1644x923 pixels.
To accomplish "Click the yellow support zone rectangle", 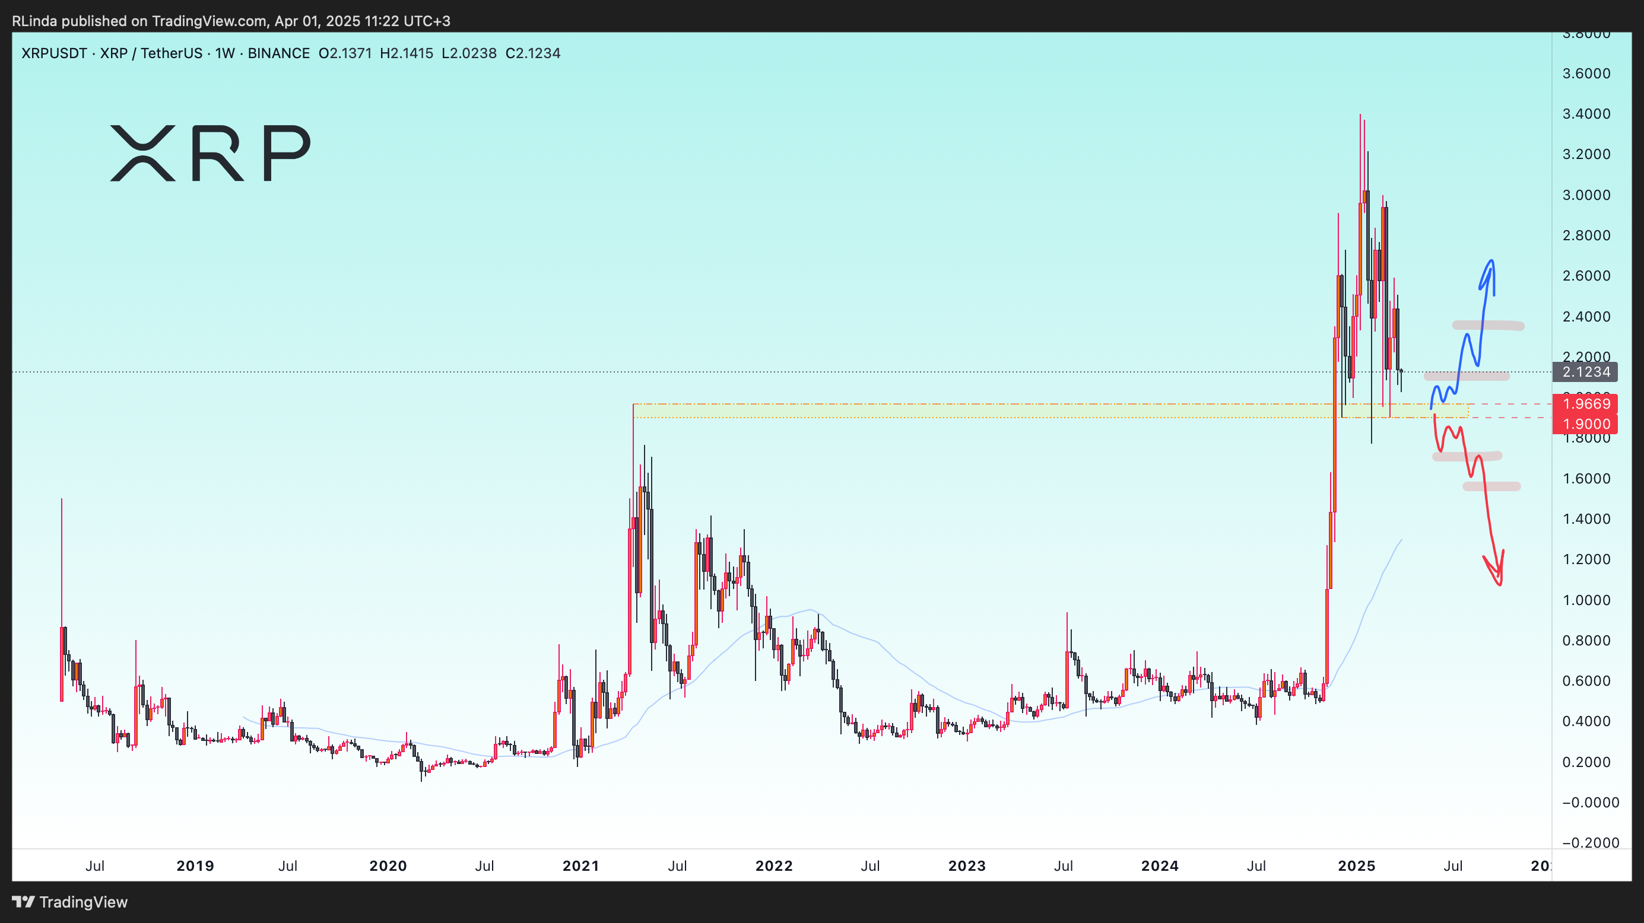I will click(x=1050, y=411).
